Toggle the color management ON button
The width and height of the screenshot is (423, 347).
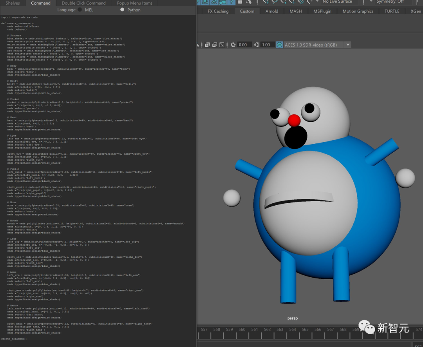pyautogui.click(x=279, y=45)
